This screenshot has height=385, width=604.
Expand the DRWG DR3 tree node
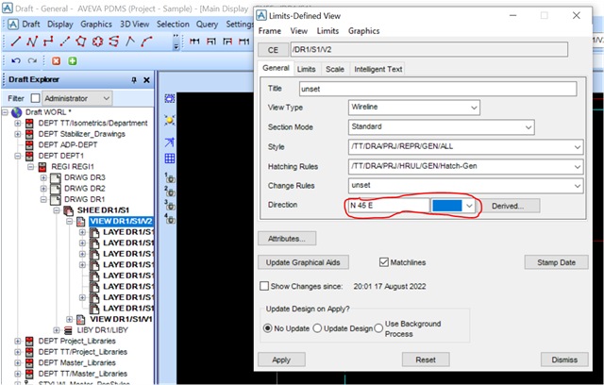click(x=43, y=177)
